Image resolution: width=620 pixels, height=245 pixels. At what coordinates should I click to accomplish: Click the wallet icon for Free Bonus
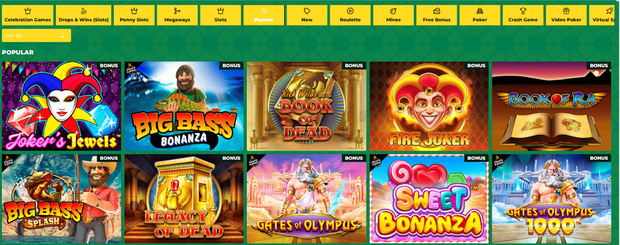click(x=437, y=11)
